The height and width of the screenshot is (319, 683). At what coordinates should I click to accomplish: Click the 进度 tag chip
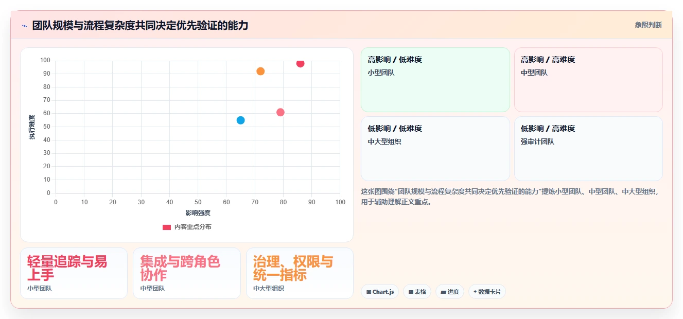pyautogui.click(x=450, y=292)
